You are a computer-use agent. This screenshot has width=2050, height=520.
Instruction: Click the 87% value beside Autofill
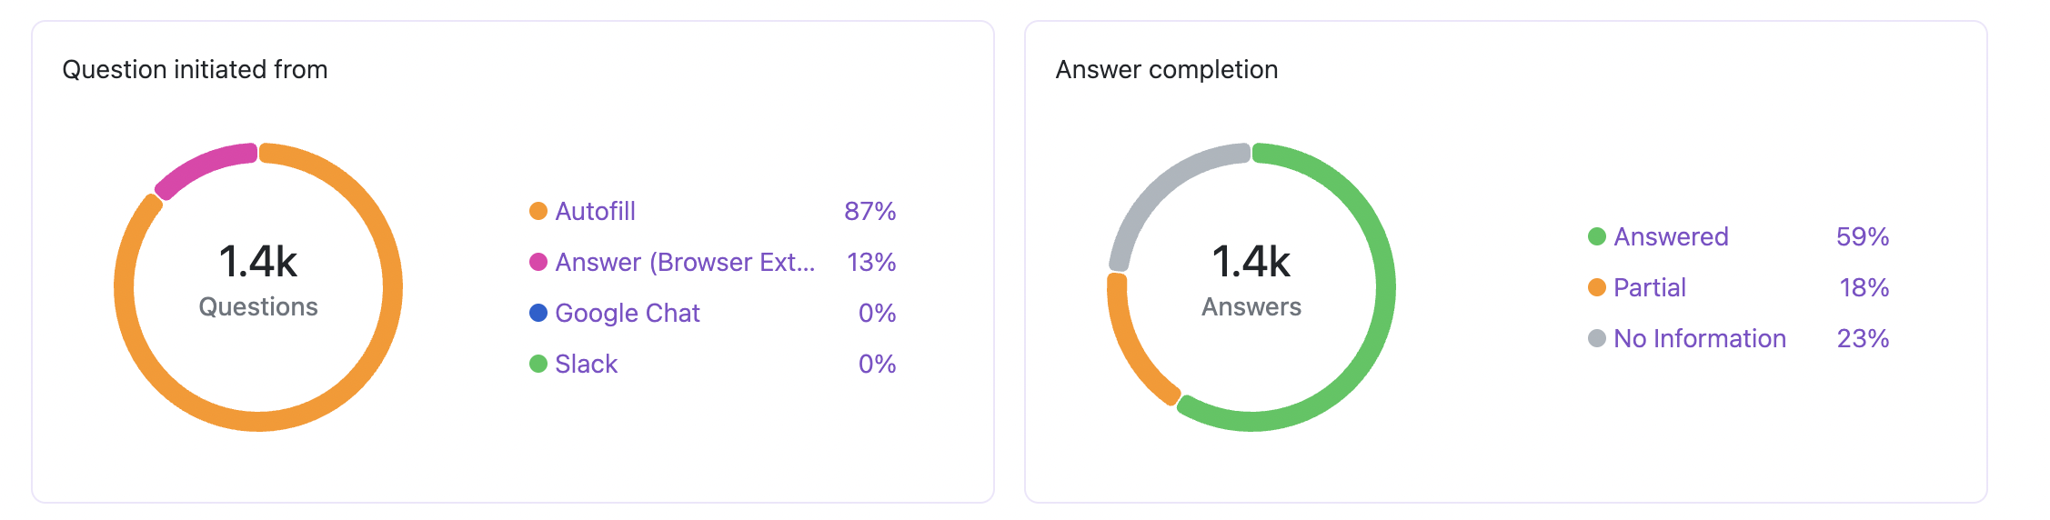click(869, 211)
